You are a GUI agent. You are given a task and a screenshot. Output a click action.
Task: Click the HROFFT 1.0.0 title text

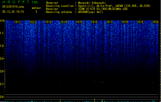coord(20,2)
